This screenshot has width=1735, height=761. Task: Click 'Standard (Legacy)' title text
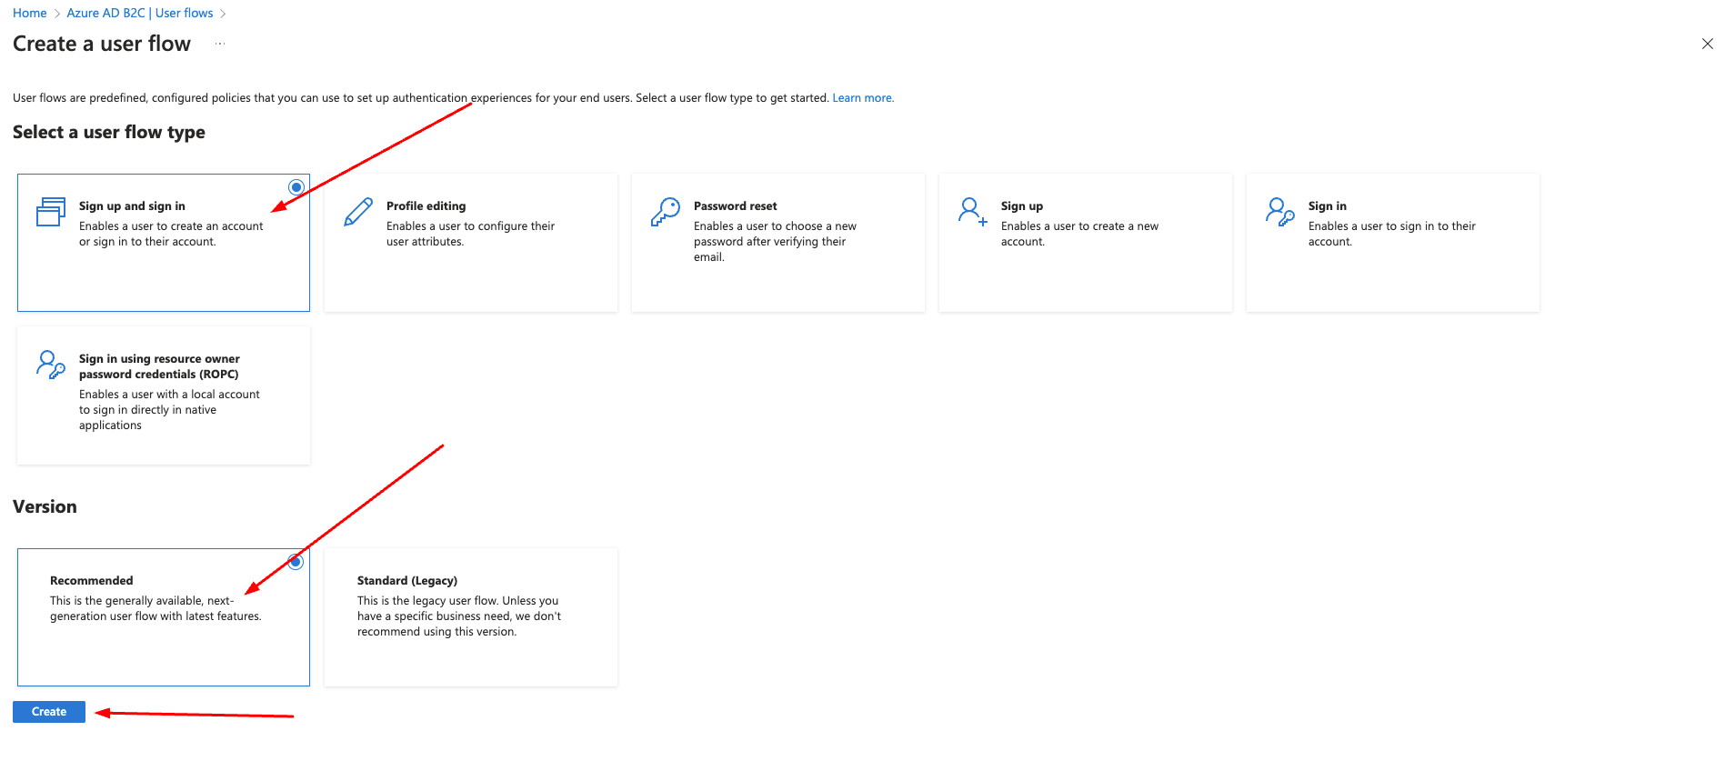407,581
